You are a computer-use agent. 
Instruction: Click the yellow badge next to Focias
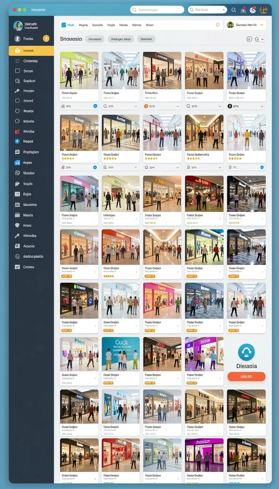(x=46, y=38)
